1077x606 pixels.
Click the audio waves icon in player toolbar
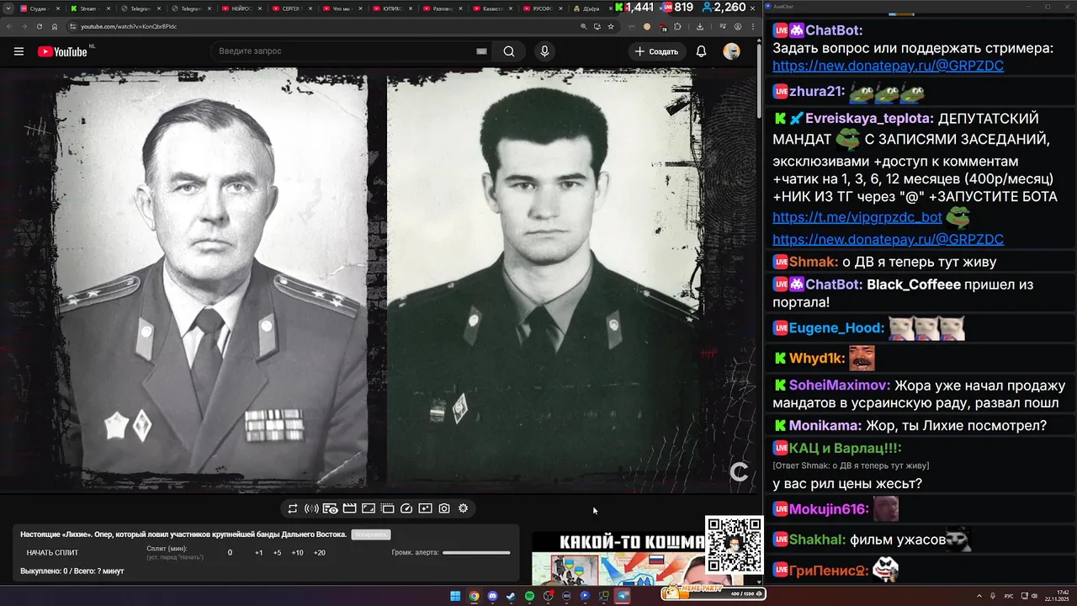(x=311, y=508)
